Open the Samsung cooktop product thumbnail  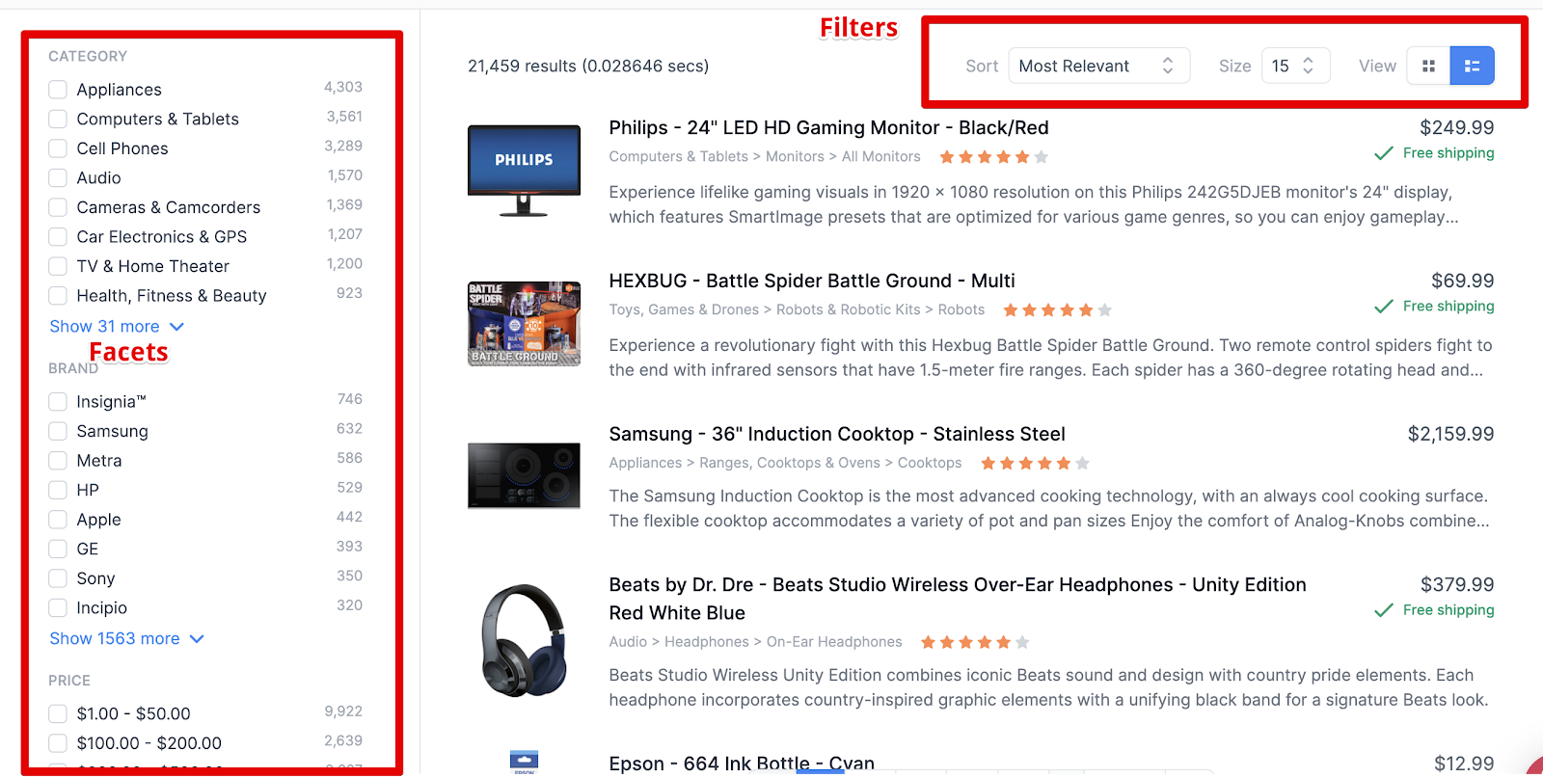[524, 475]
